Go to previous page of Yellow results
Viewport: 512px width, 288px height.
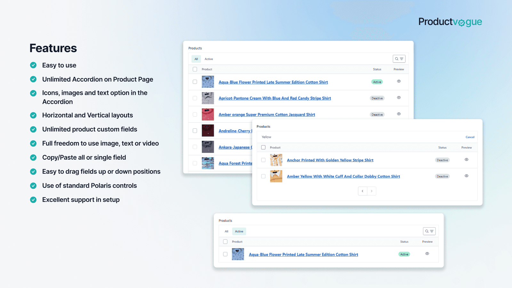(x=363, y=191)
